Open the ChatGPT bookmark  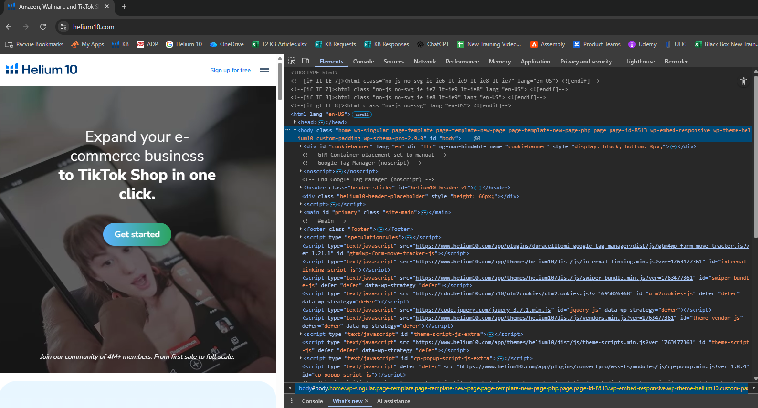point(433,44)
